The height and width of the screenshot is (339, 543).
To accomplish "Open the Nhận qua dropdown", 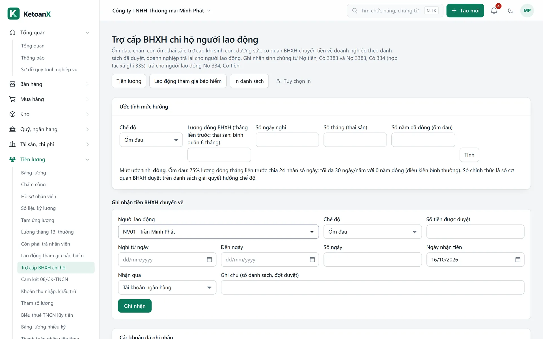I will click(167, 287).
